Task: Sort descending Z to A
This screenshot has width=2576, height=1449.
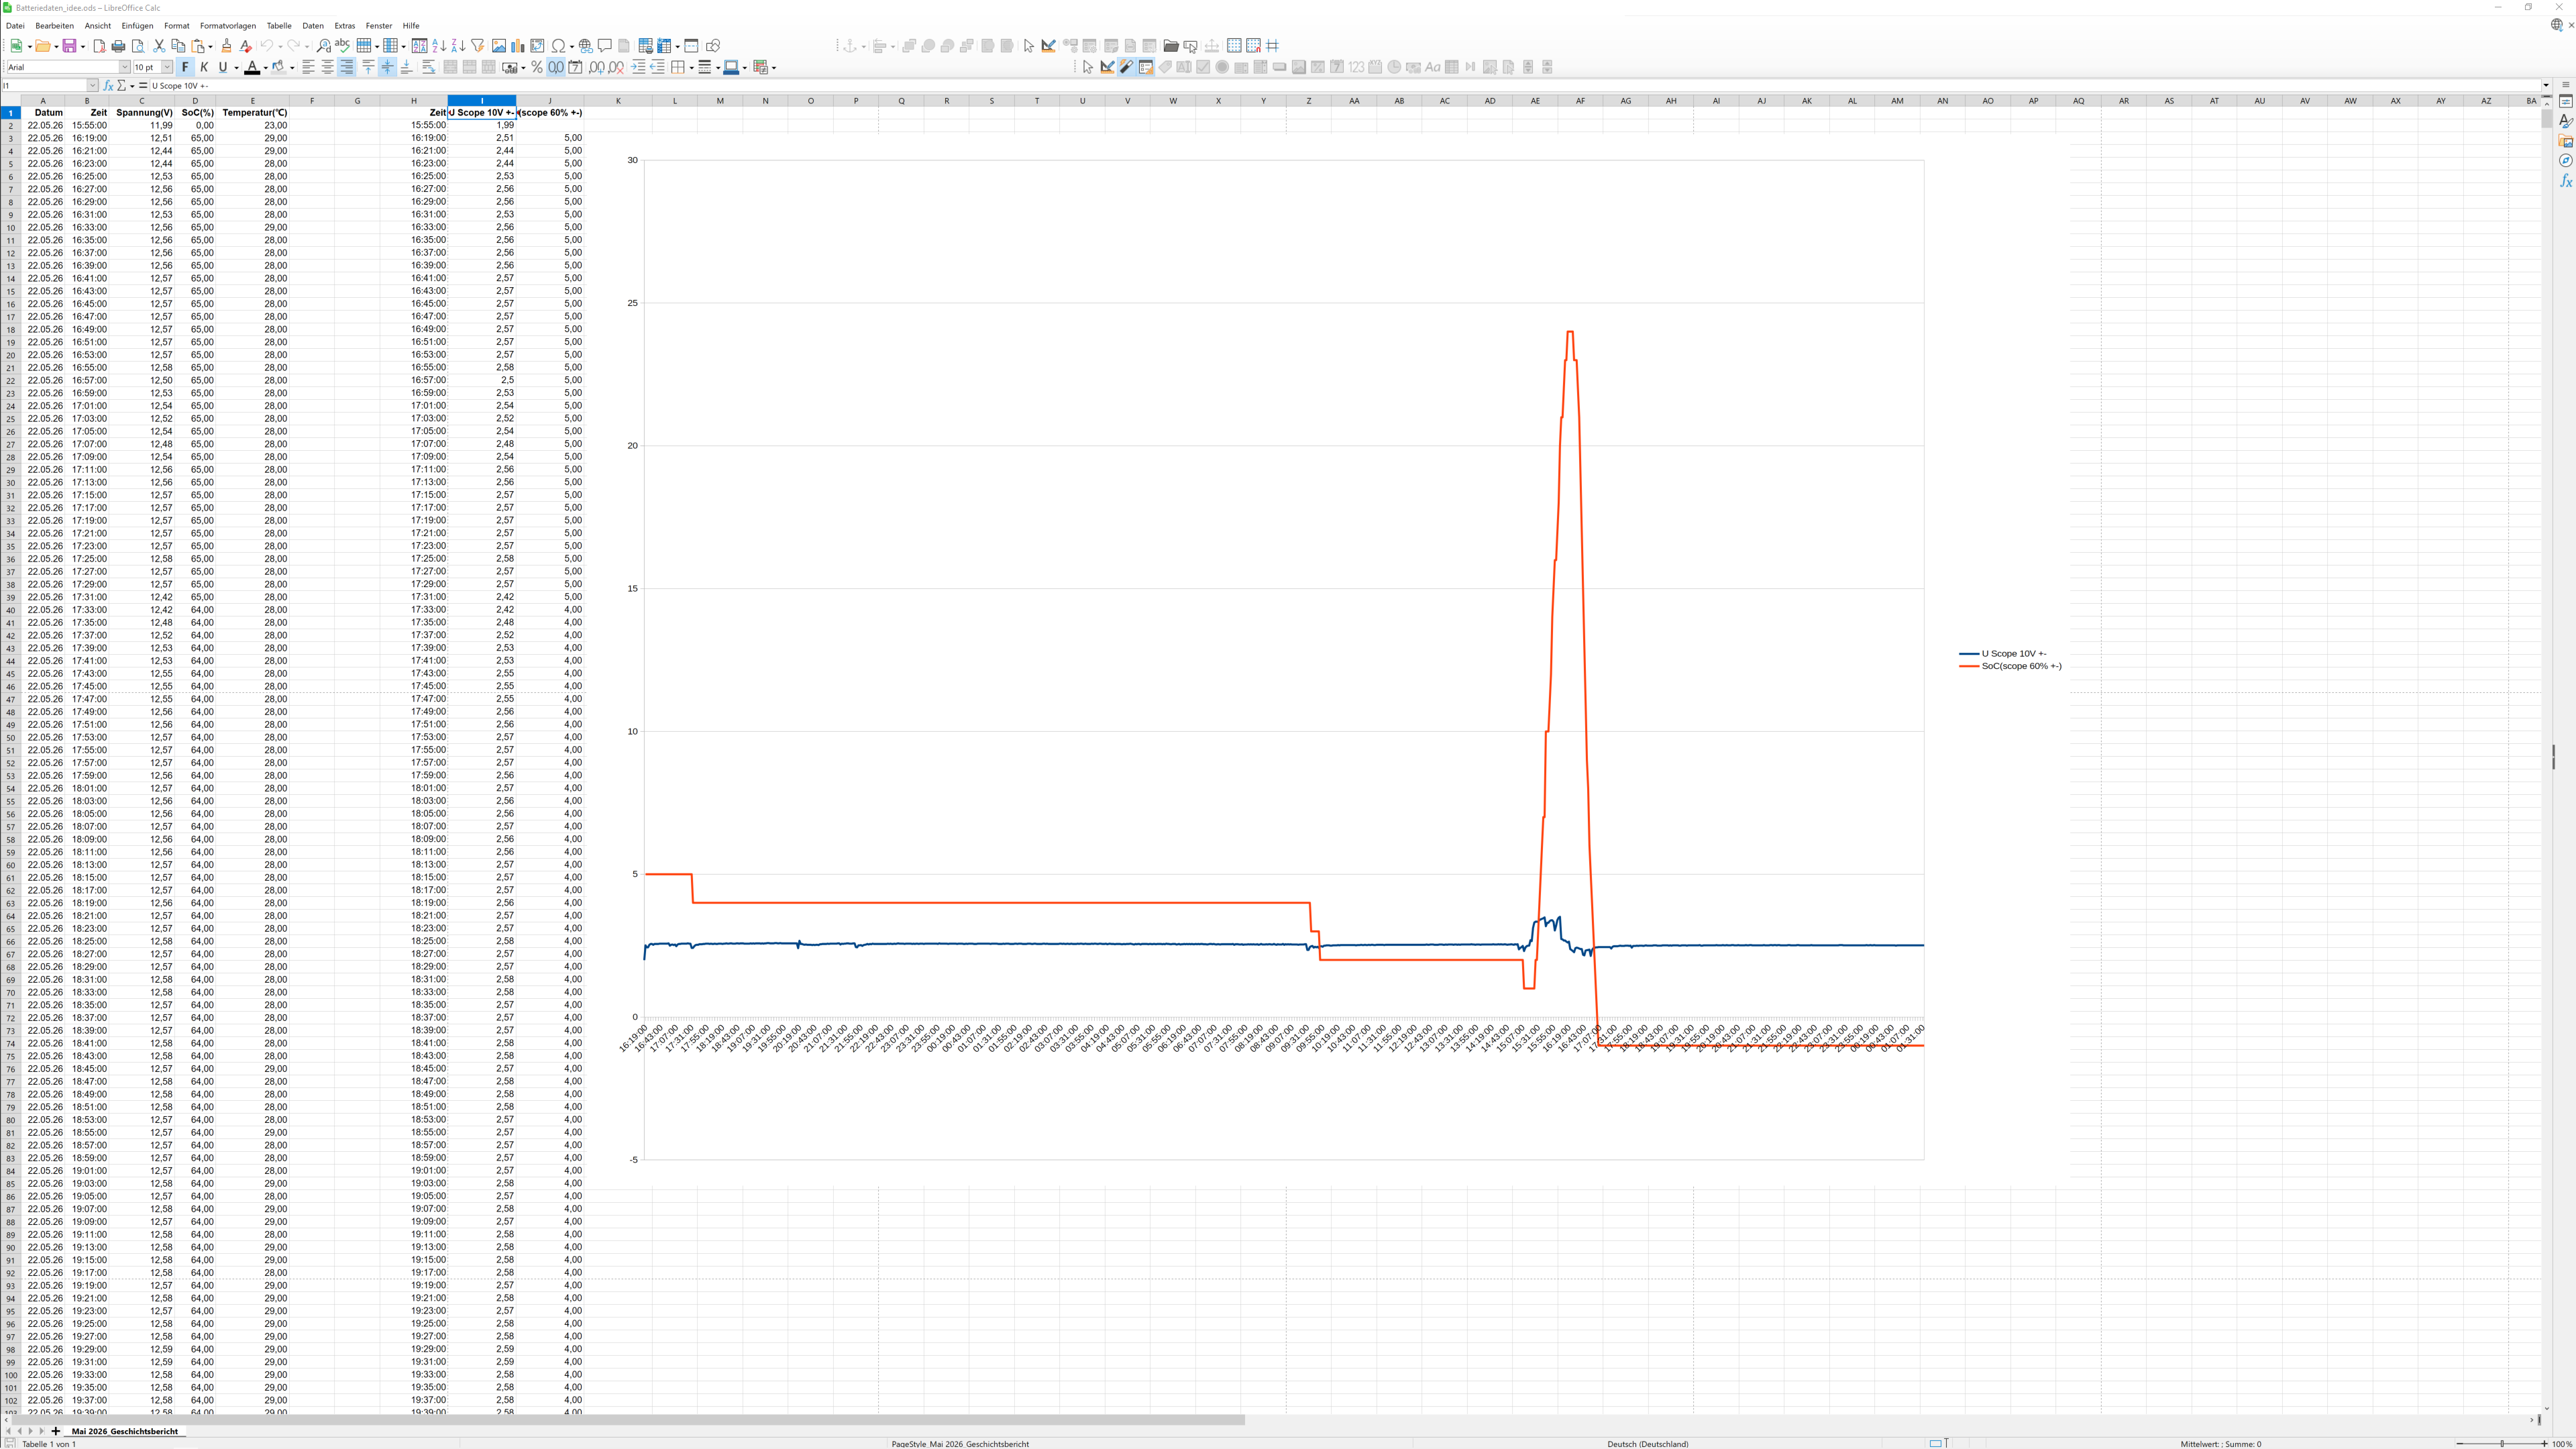Action: [x=458, y=46]
